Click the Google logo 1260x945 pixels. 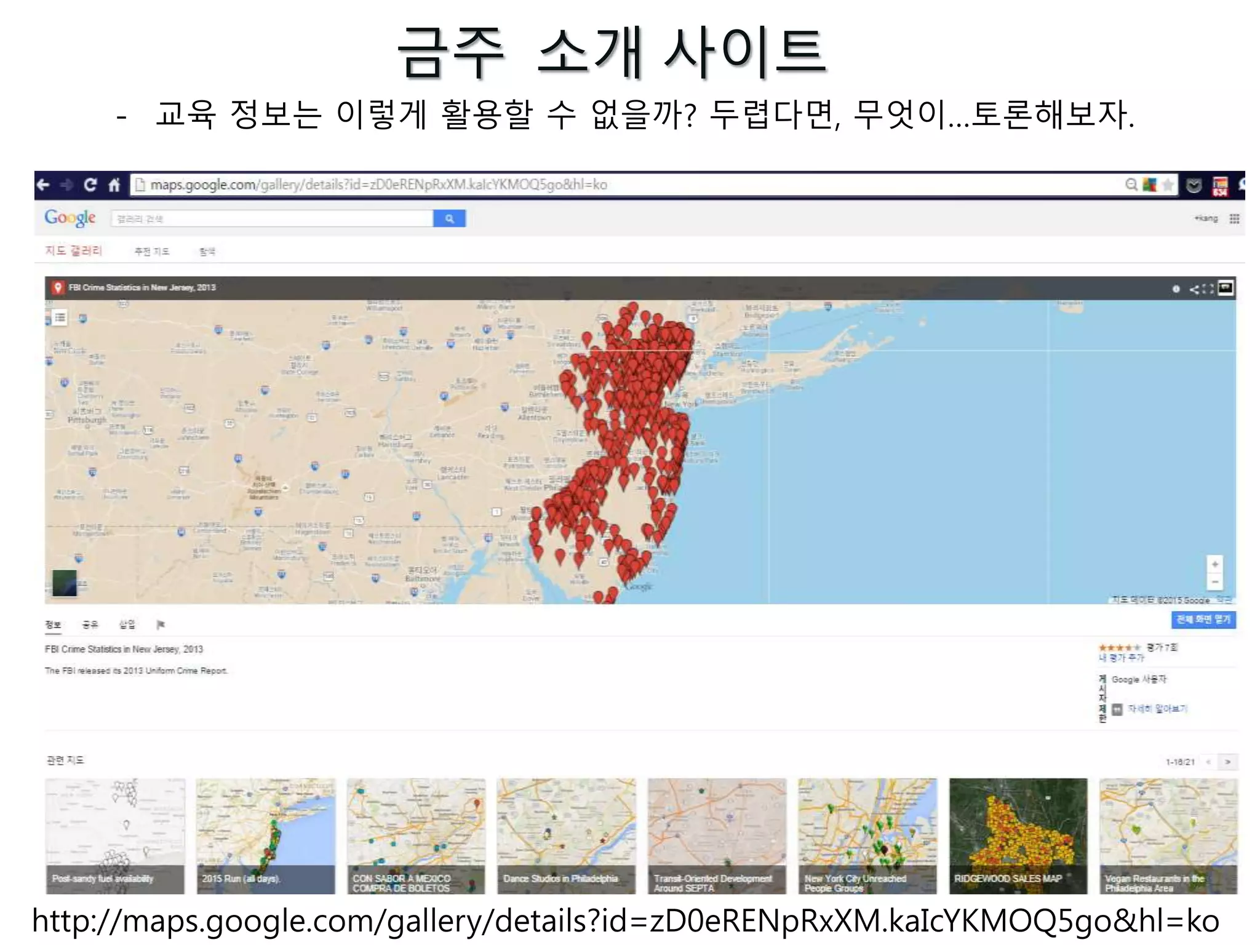point(70,218)
